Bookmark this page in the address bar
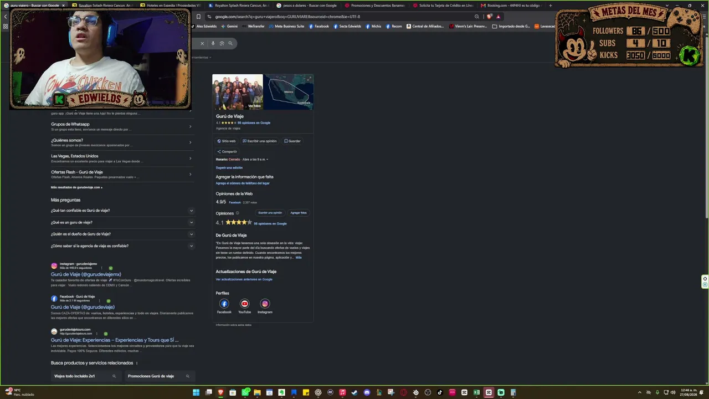 [x=198, y=17]
